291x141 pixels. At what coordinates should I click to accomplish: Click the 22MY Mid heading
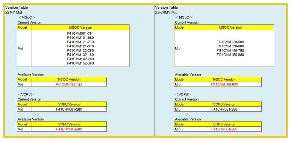click(14, 12)
